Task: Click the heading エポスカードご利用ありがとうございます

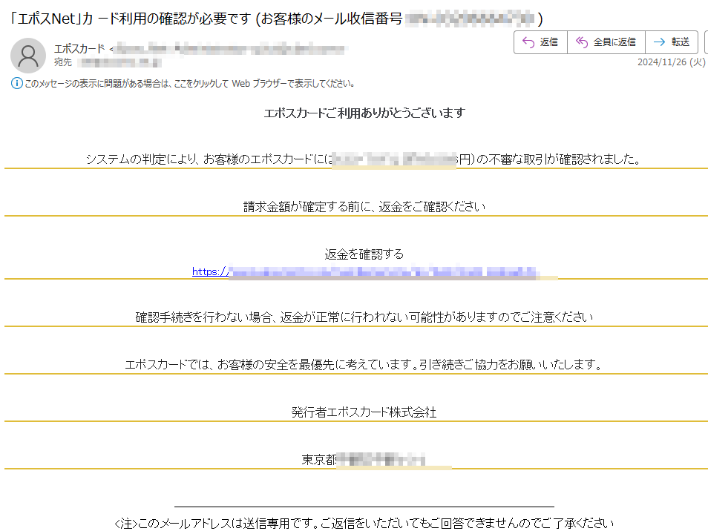Action: [364, 113]
